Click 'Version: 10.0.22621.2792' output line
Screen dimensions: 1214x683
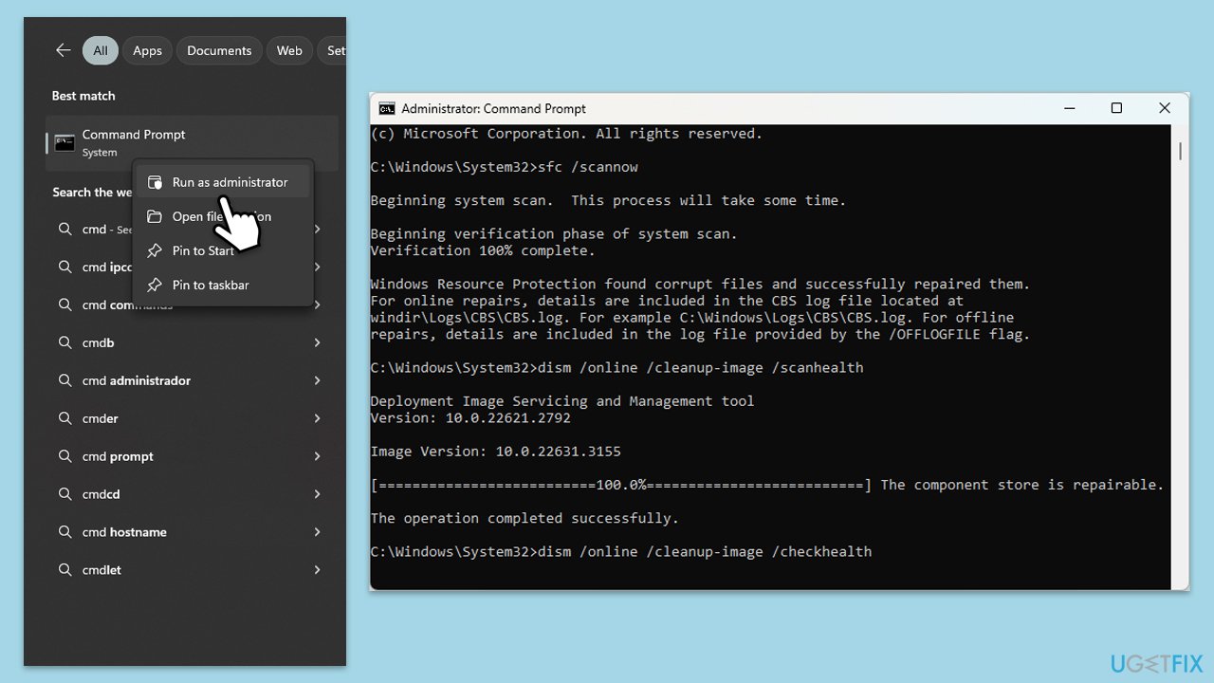click(x=470, y=417)
